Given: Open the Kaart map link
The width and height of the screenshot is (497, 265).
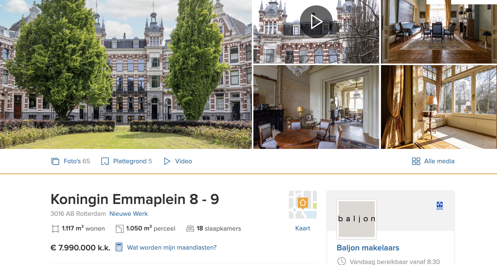Looking at the screenshot, I should pyautogui.click(x=303, y=228).
